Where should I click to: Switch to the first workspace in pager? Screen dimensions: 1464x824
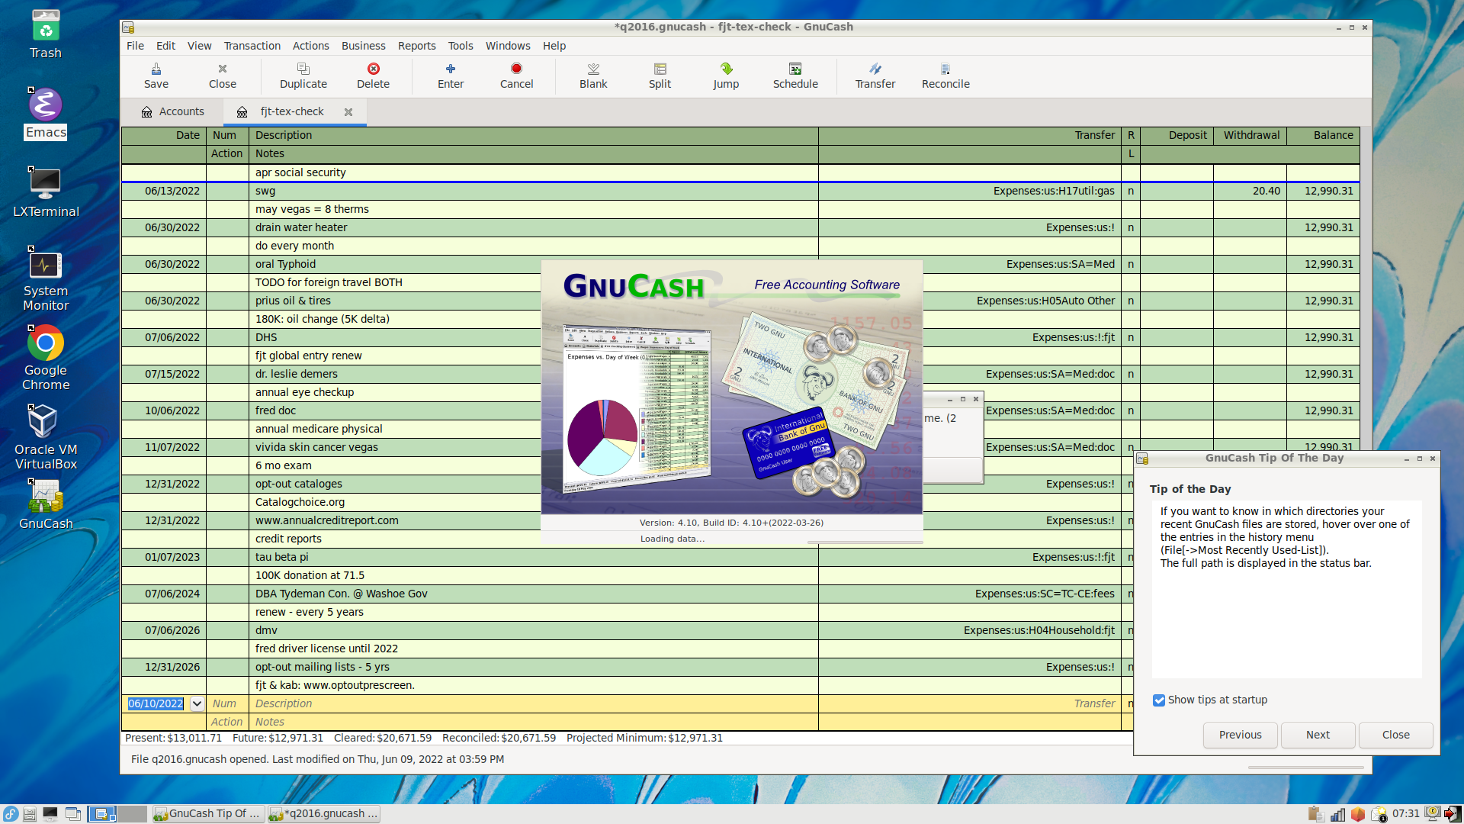101,814
